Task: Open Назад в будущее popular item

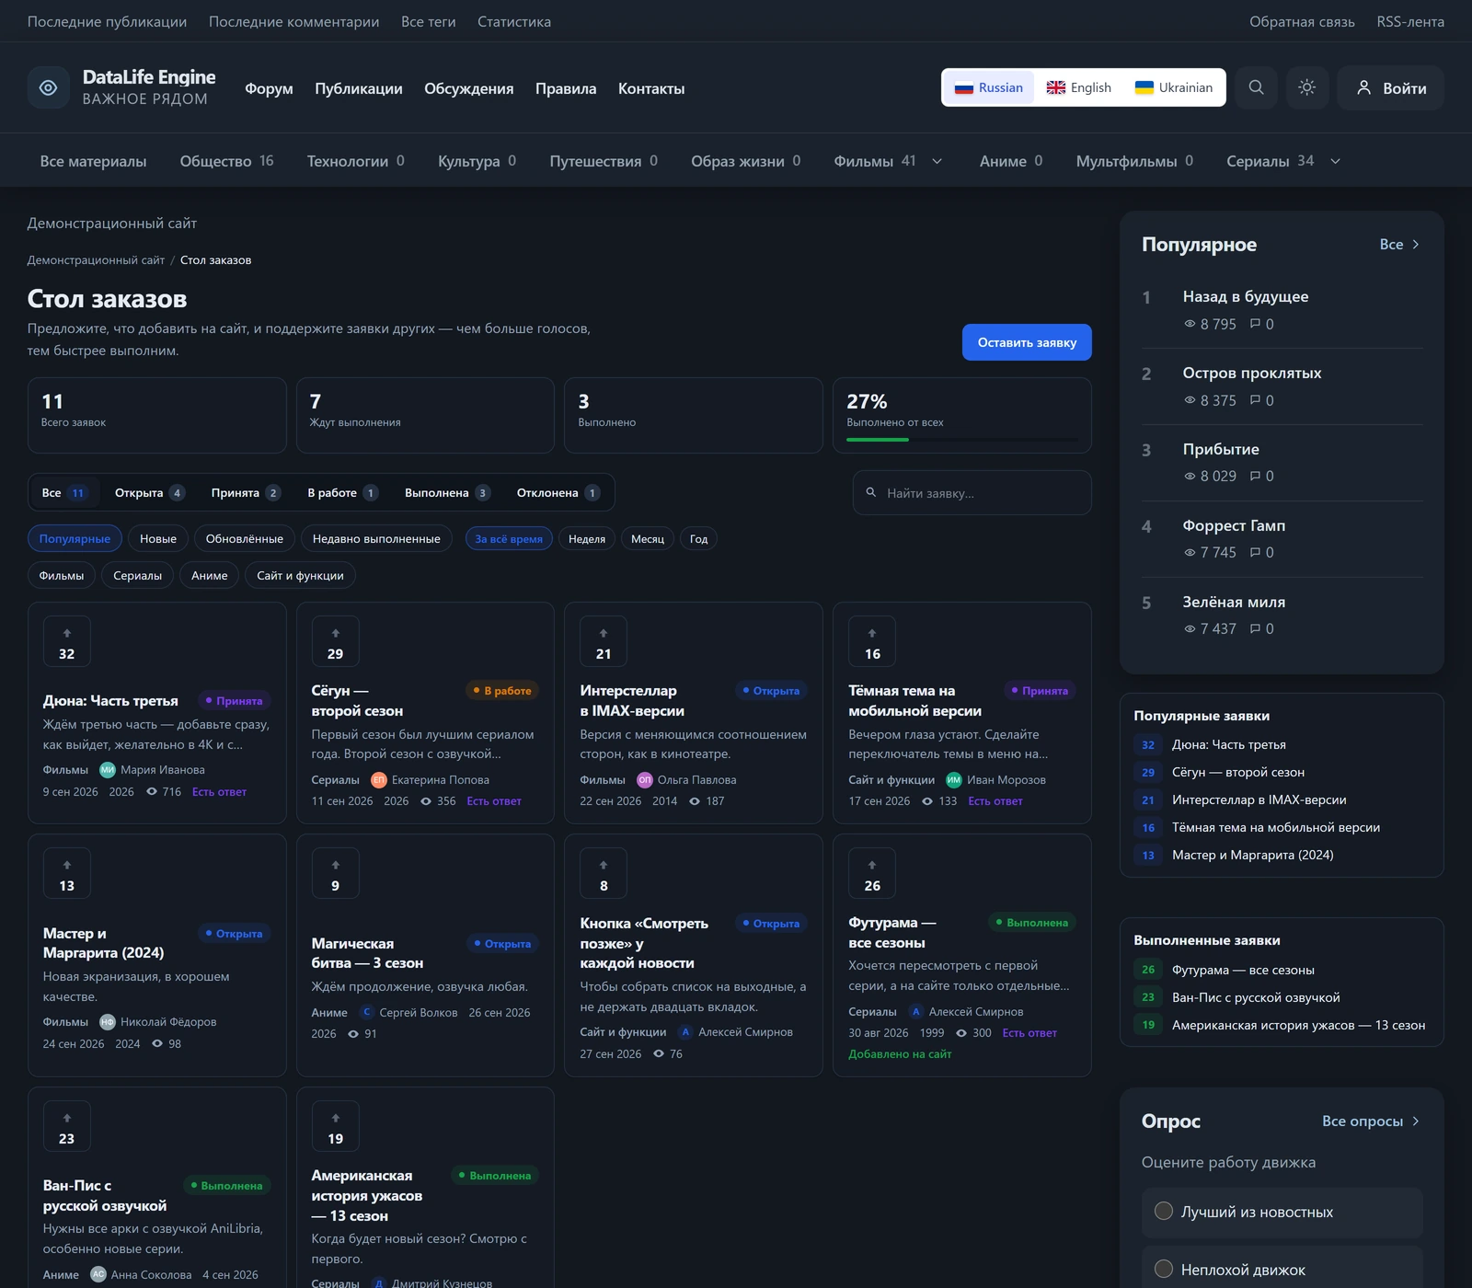Action: (1246, 296)
